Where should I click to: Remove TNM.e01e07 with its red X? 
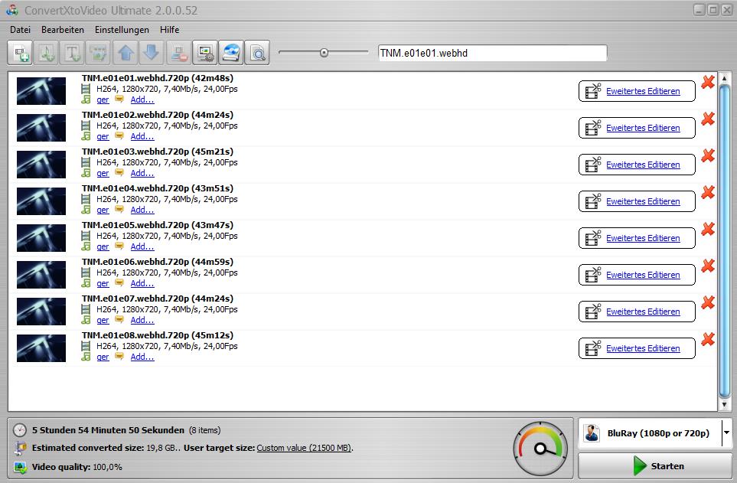coord(708,303)
